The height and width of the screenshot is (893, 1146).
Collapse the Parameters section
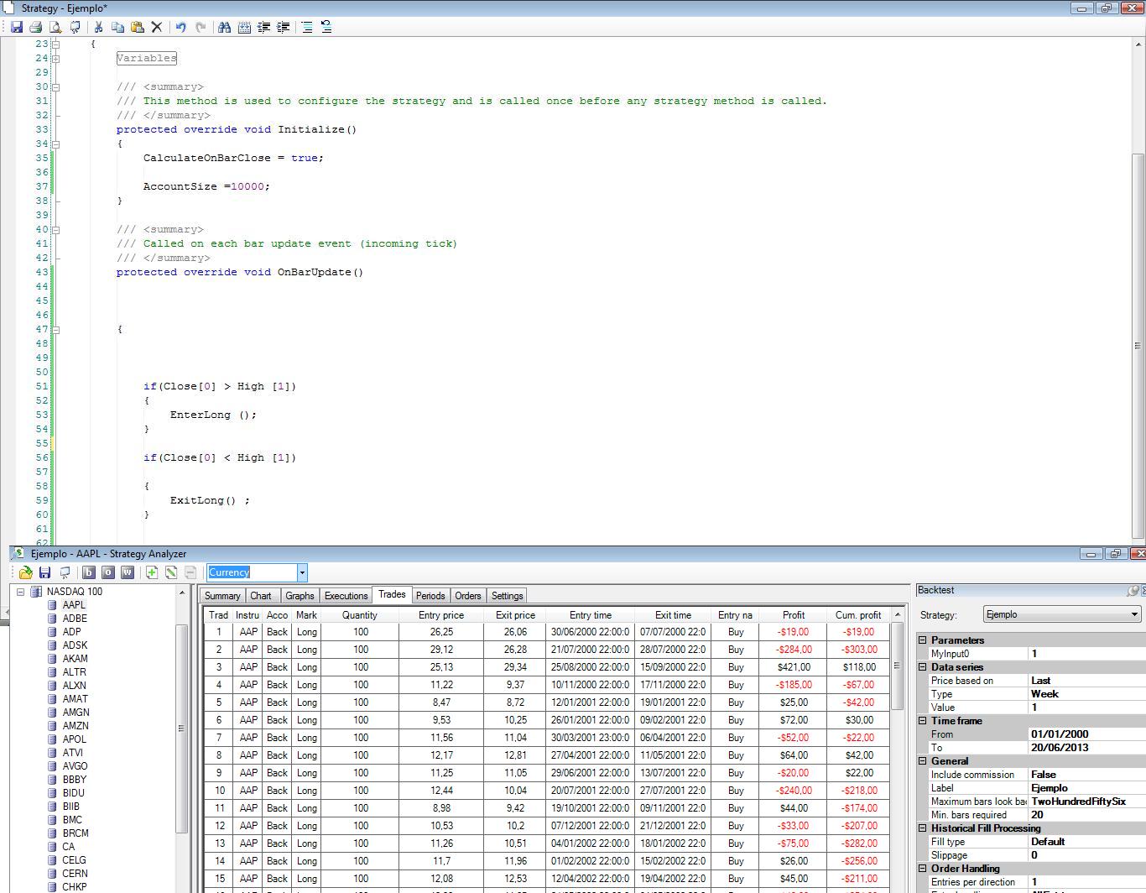pyautogui.click(x=923, y=640)
